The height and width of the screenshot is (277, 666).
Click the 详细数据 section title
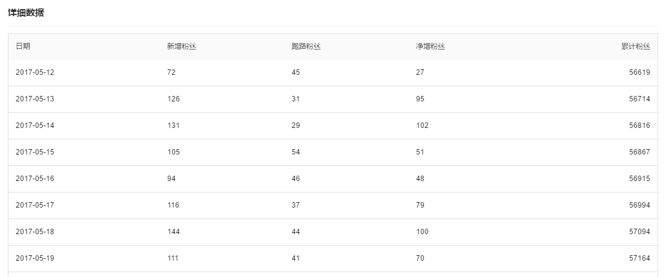pyautogui.click(x=26, y=13)
